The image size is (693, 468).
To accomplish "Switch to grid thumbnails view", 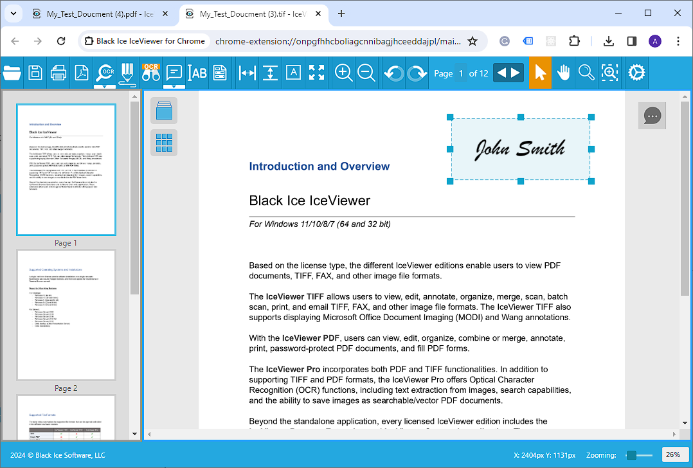I will pyautogui.click(x=164, y=143).
